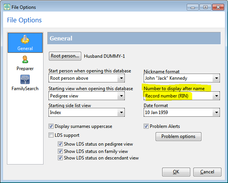Open the Preparer person icon section
Image resolution: width=228 pixels, height=183 pixels.
tap(25, 59)
